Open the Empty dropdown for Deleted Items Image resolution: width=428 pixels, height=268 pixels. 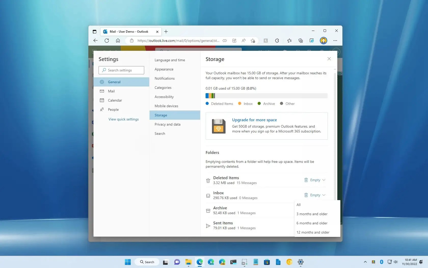click(315, 180)
